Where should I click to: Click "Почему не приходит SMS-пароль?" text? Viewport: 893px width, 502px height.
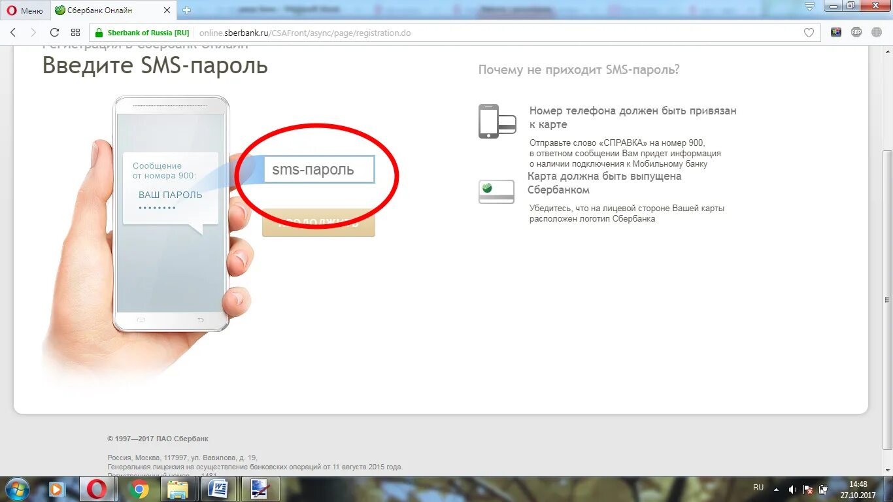[579, 70]
